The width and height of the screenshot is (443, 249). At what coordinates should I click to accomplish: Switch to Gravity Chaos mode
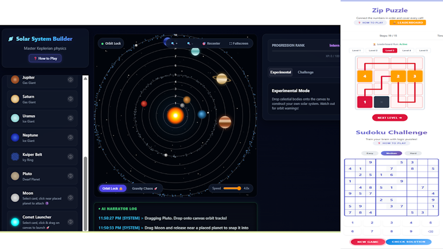click(145, 188)
